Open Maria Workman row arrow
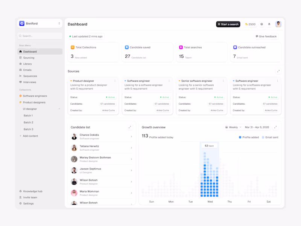 point(131,193)
